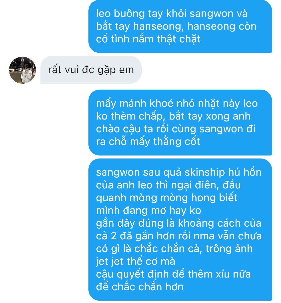Image resolution: width=281 pixels, height=303 pixels.
Task: Open the sender's round profile avatar
Action: [x=23, y=70]
